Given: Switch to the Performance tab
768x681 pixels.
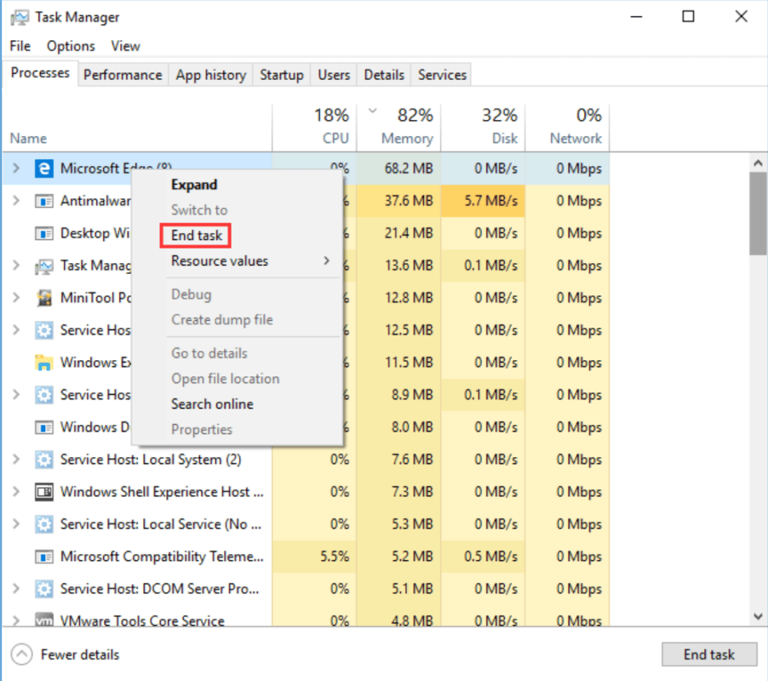Looking at the screenshot, I should (123, 75).
